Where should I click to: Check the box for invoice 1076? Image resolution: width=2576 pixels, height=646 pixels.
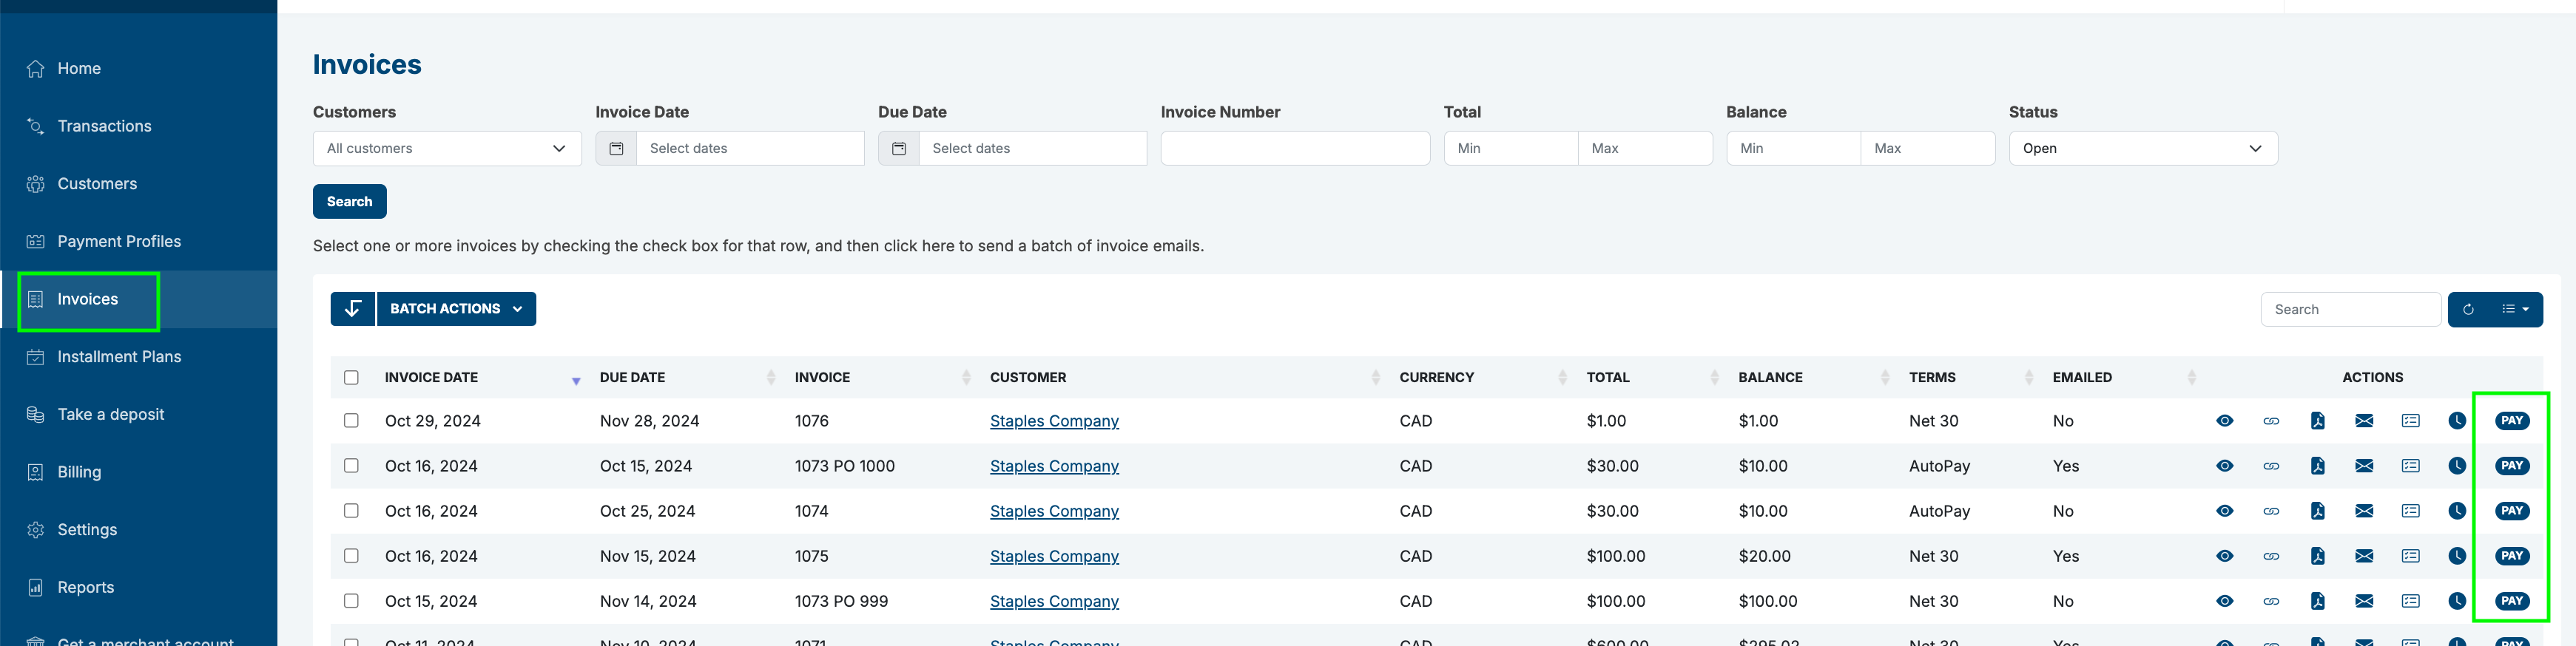(351, 421)
